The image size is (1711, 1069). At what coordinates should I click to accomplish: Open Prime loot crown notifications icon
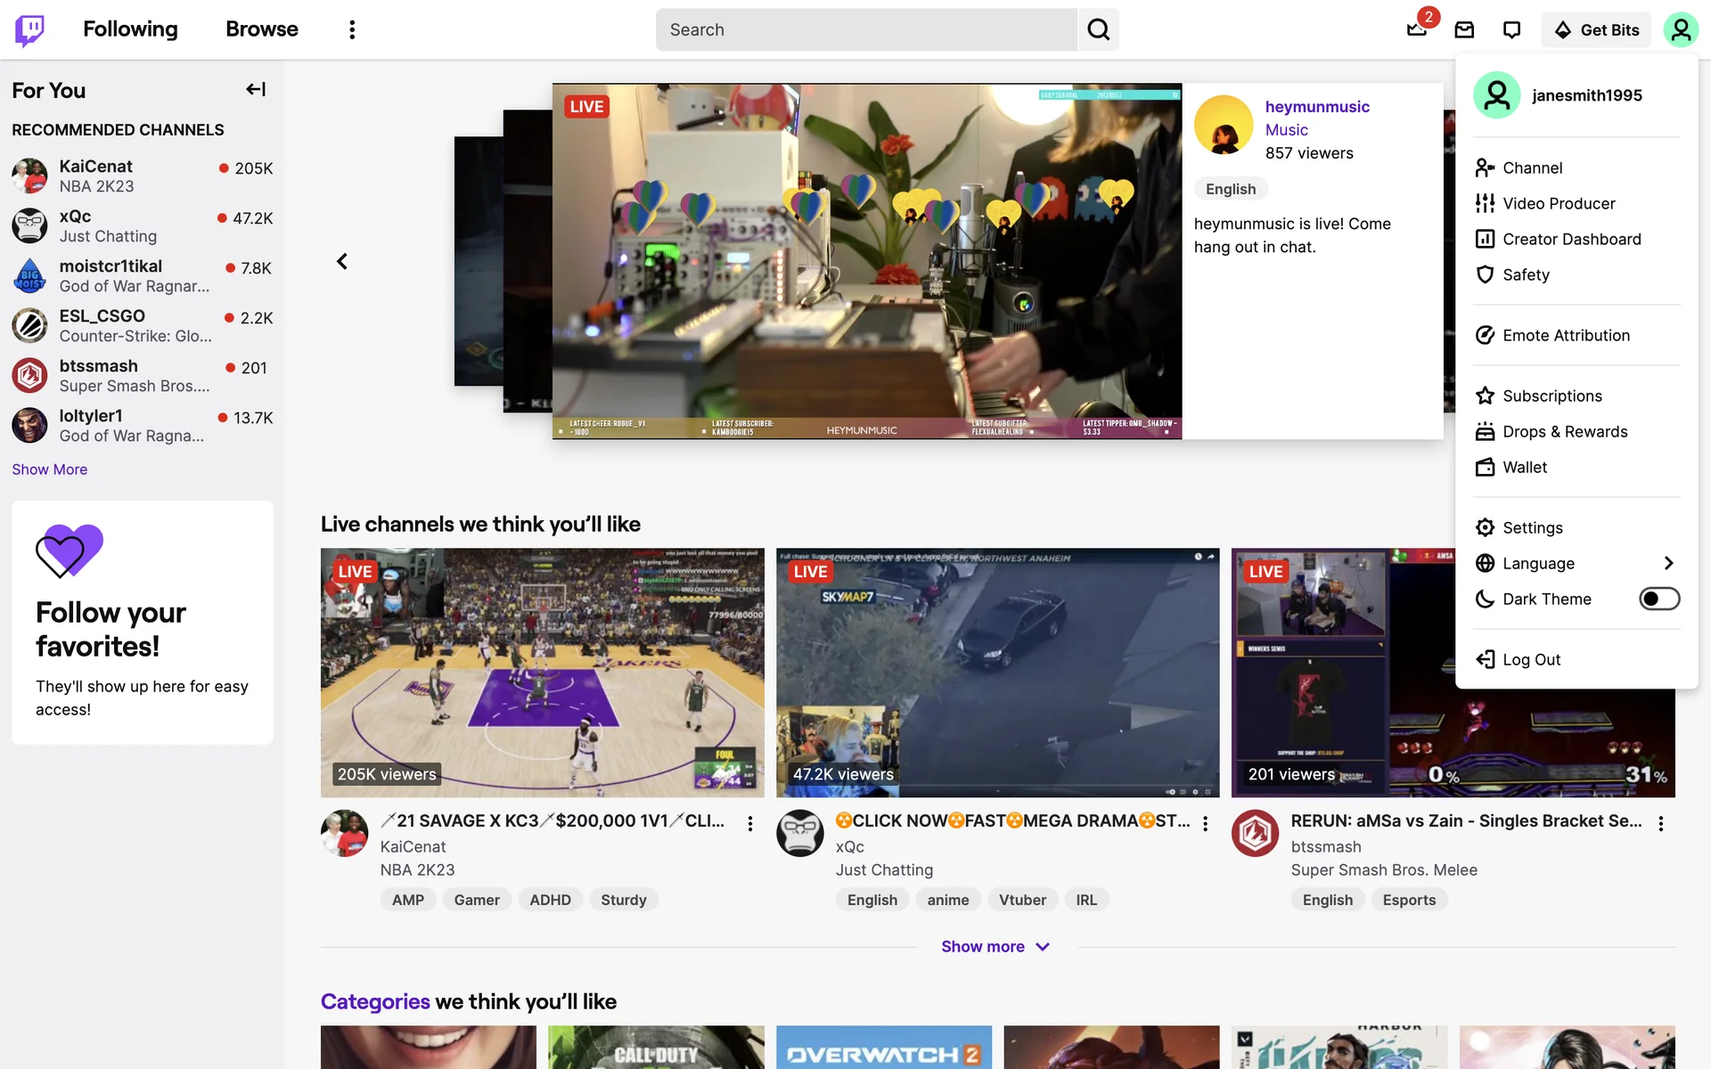coord(1416,29)
